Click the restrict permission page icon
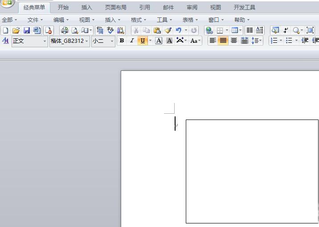Viewport: 319px width, 227px height. [x=49, y=30]
